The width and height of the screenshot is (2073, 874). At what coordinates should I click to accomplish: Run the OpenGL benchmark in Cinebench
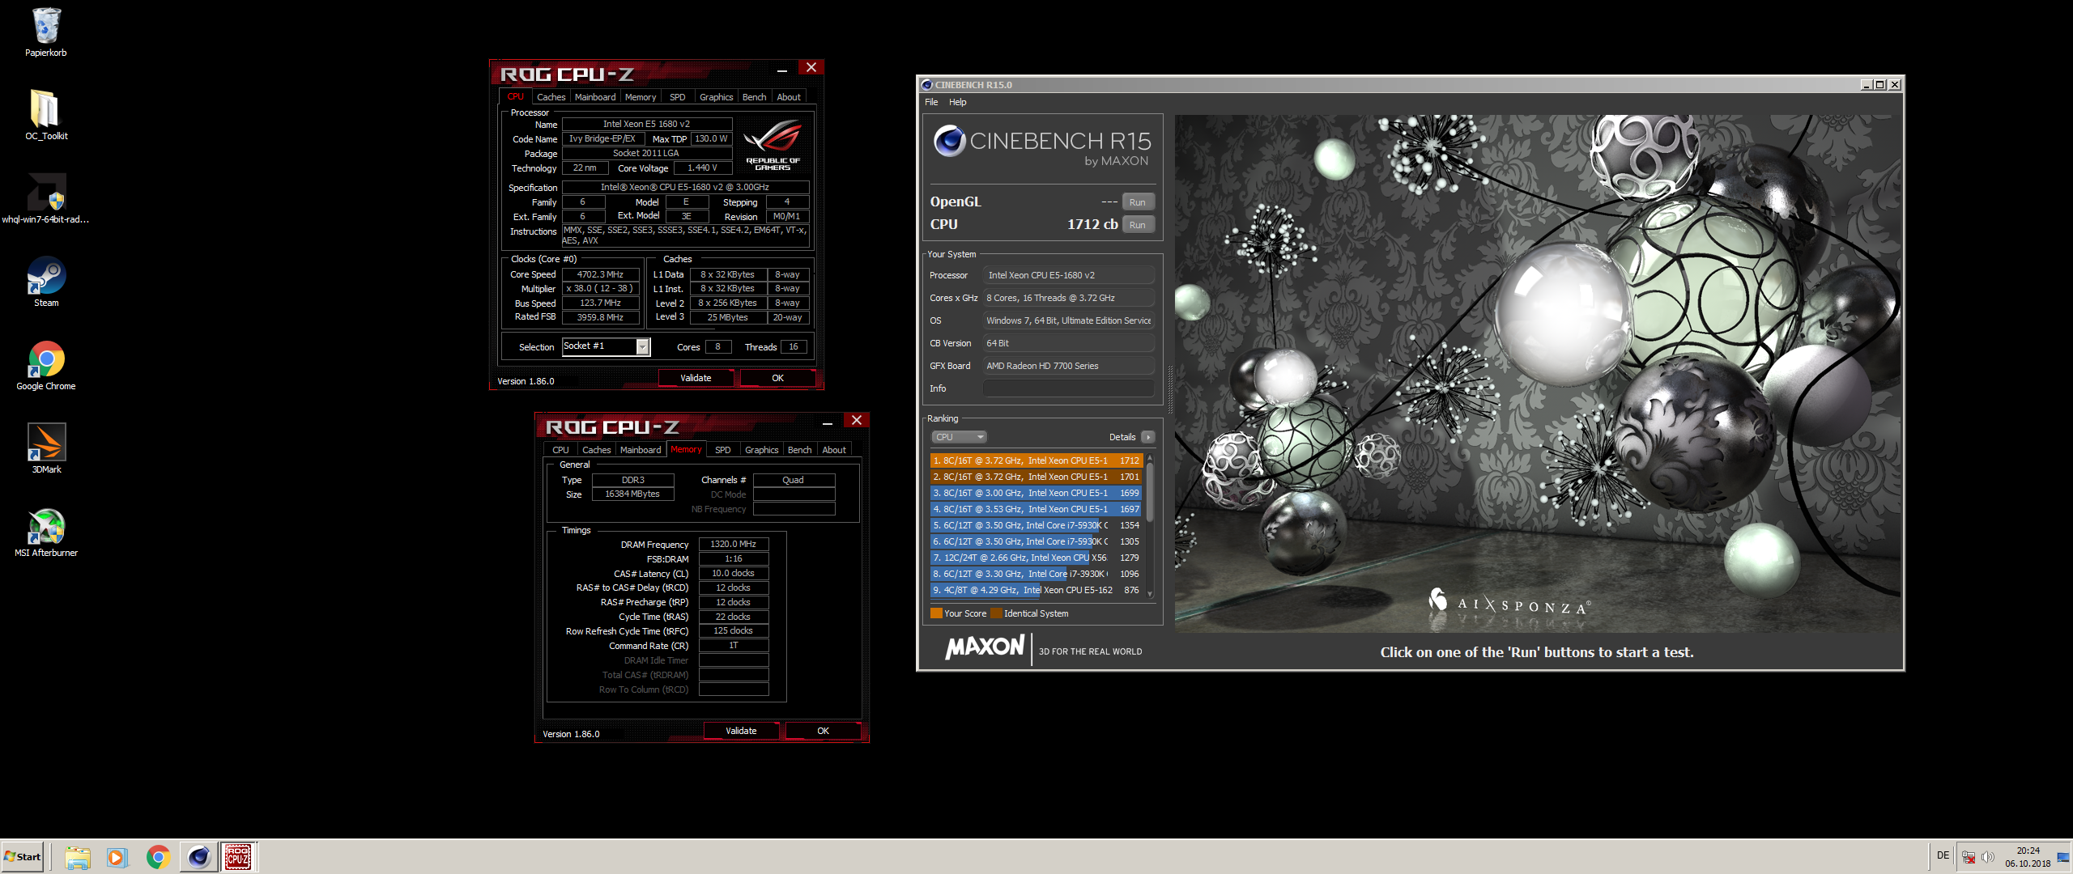(1138, 202)
